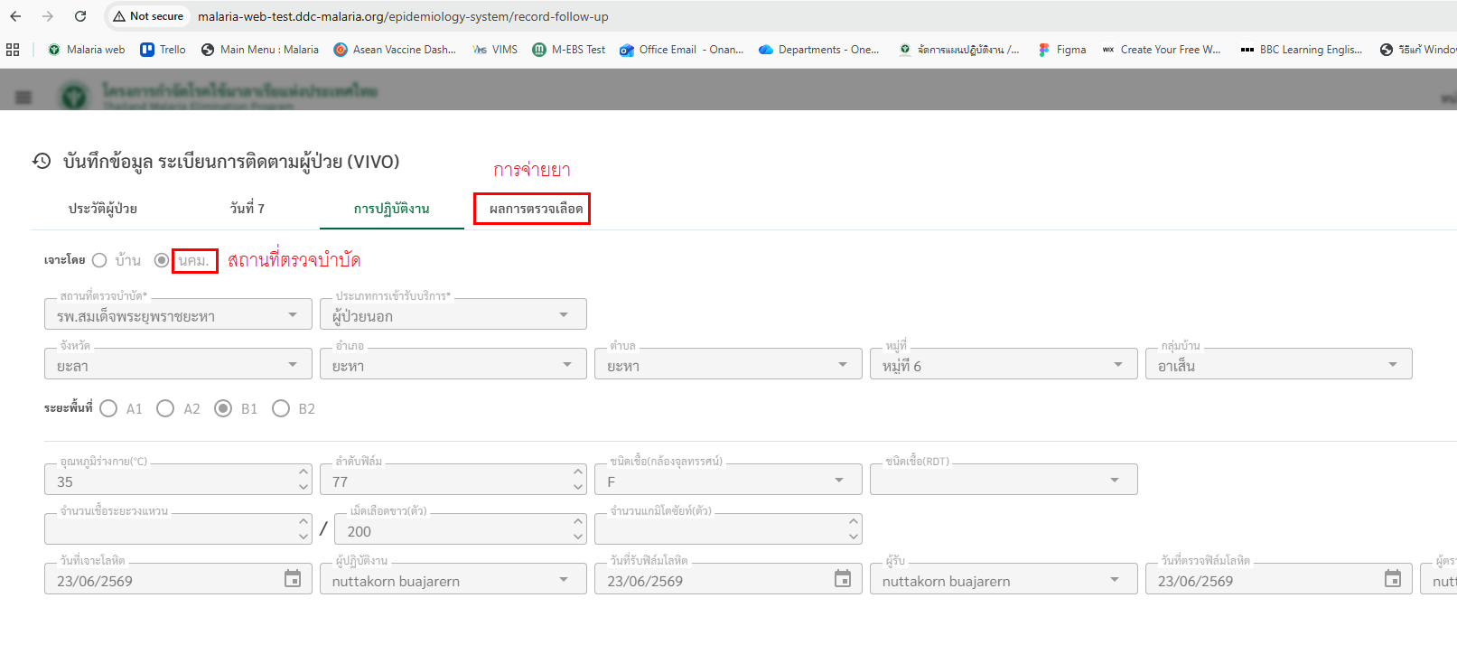Reload the current browser page
Screen dimensions: 1457x654
[80, 16]
